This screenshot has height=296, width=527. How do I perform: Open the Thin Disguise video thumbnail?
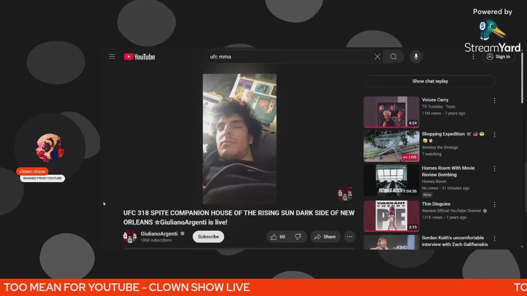point(391,216)
